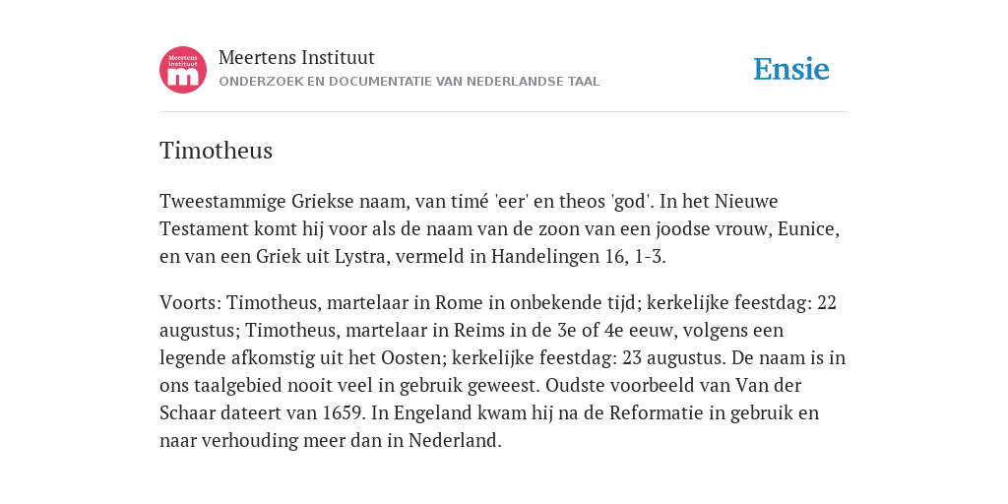This screenshot has height=504, width=1008.
Task: Click the 'Onderzoek en documentatie van Nederlandse taal' subtitle
Action: click(x=409, y=82)
